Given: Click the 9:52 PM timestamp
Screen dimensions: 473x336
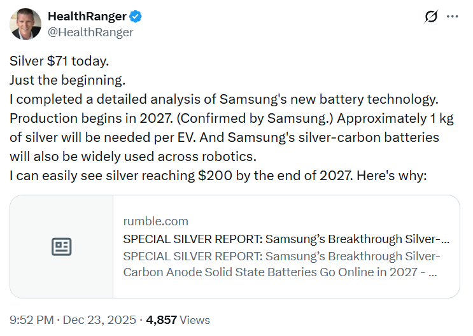Looking at the screenshot, I should [x=31, y=320].
